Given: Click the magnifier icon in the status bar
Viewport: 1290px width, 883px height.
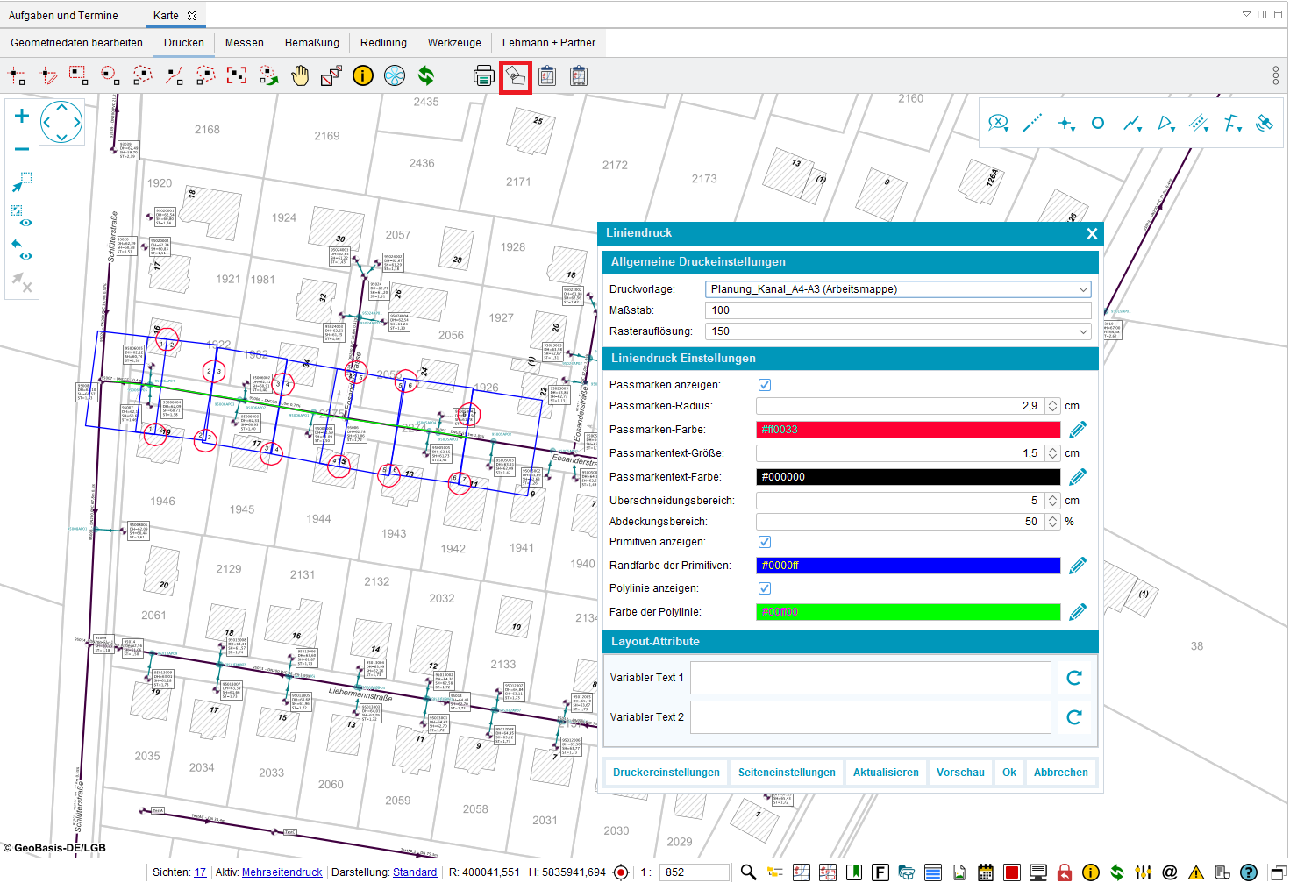Looking at the screenshot, I should tap(748, 872).
